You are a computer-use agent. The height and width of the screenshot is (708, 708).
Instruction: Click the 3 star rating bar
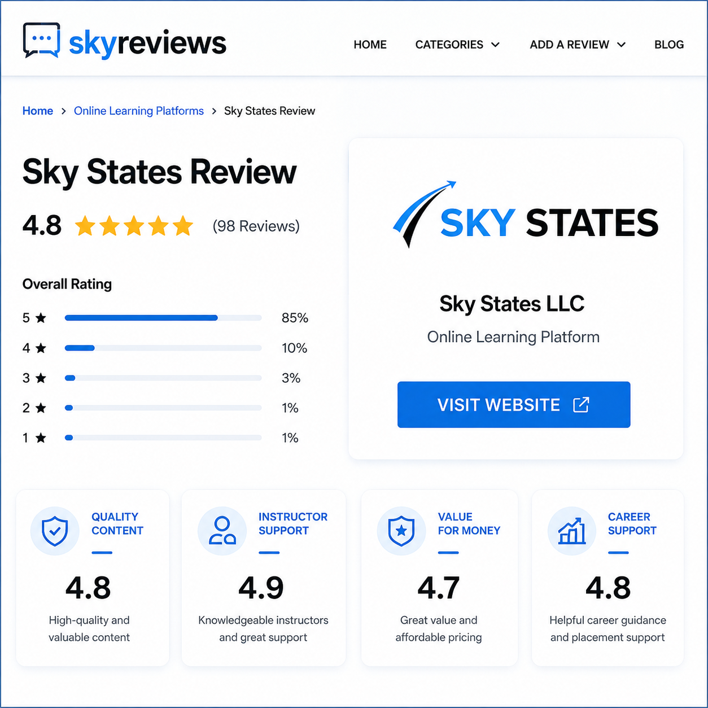[x=163, y=378]
